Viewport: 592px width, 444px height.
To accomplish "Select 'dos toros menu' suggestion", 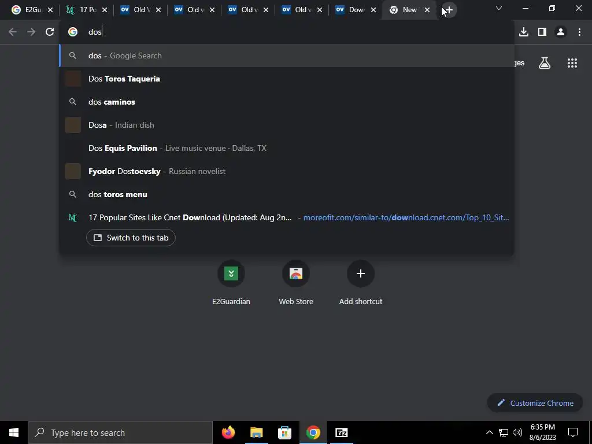I will tap(287, 194).
